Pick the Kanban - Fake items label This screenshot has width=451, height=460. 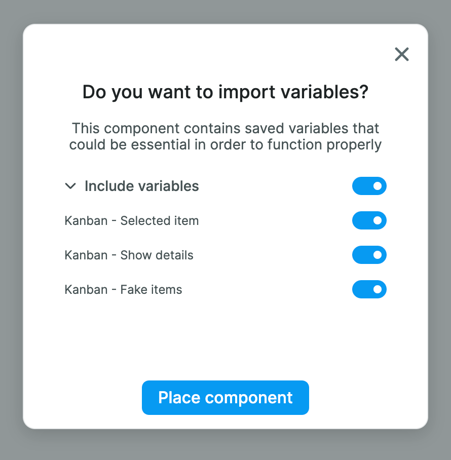pyautogui.click(x=123, y=290)
